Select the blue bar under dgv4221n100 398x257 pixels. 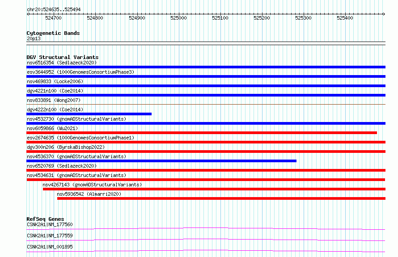pos(206,95)
